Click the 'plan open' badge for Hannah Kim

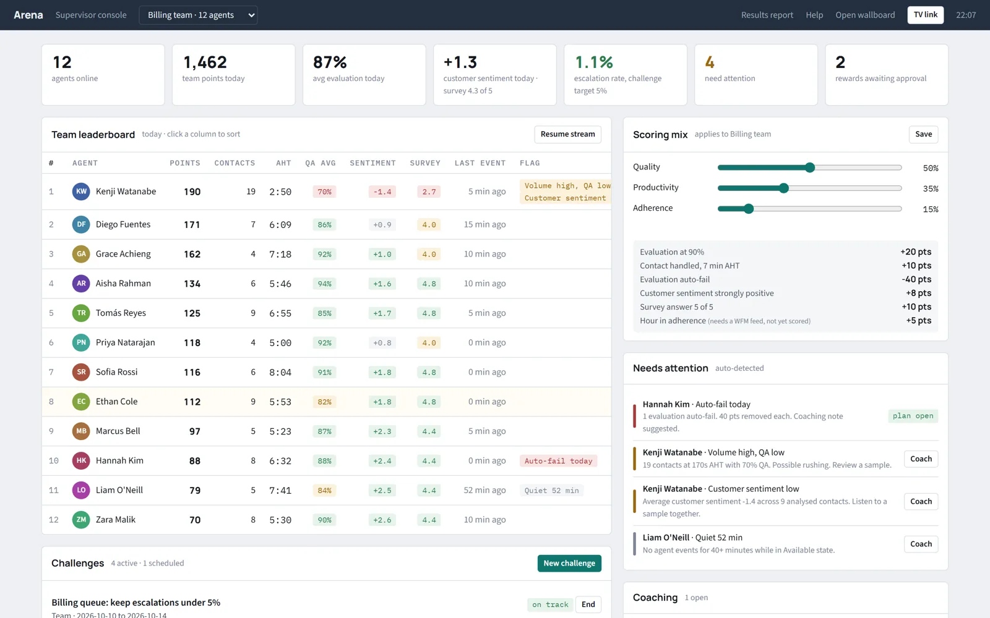[913, 416]
